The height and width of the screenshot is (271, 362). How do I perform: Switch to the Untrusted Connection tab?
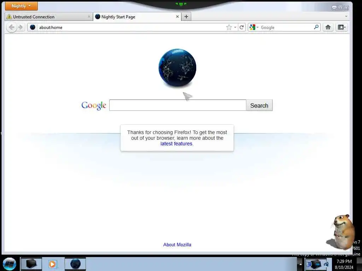pyautogui.click(x=48, y=17)
